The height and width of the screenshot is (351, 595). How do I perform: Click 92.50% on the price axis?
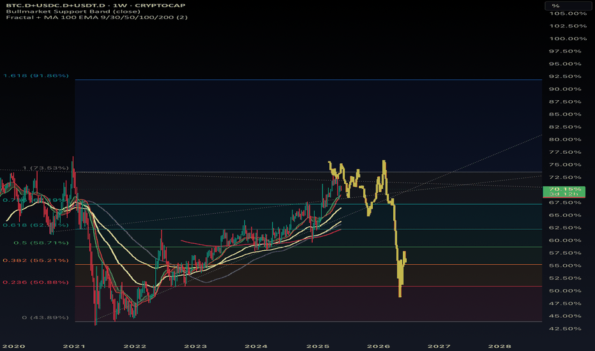pos(566,77)
